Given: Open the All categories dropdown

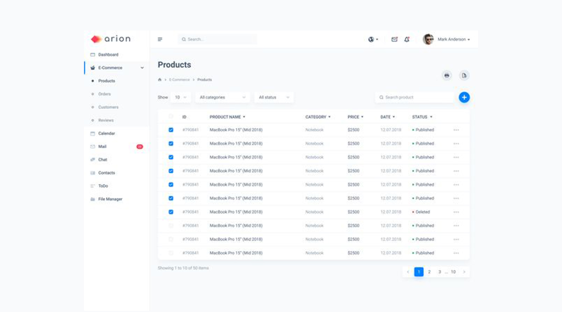Looking at the screenshot, I should 222,97.
